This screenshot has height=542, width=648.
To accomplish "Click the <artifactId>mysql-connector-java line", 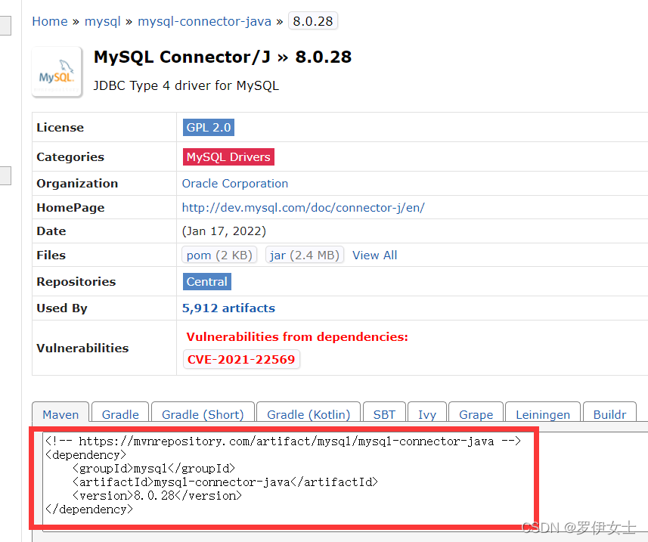I will click(x=225, y=482).
